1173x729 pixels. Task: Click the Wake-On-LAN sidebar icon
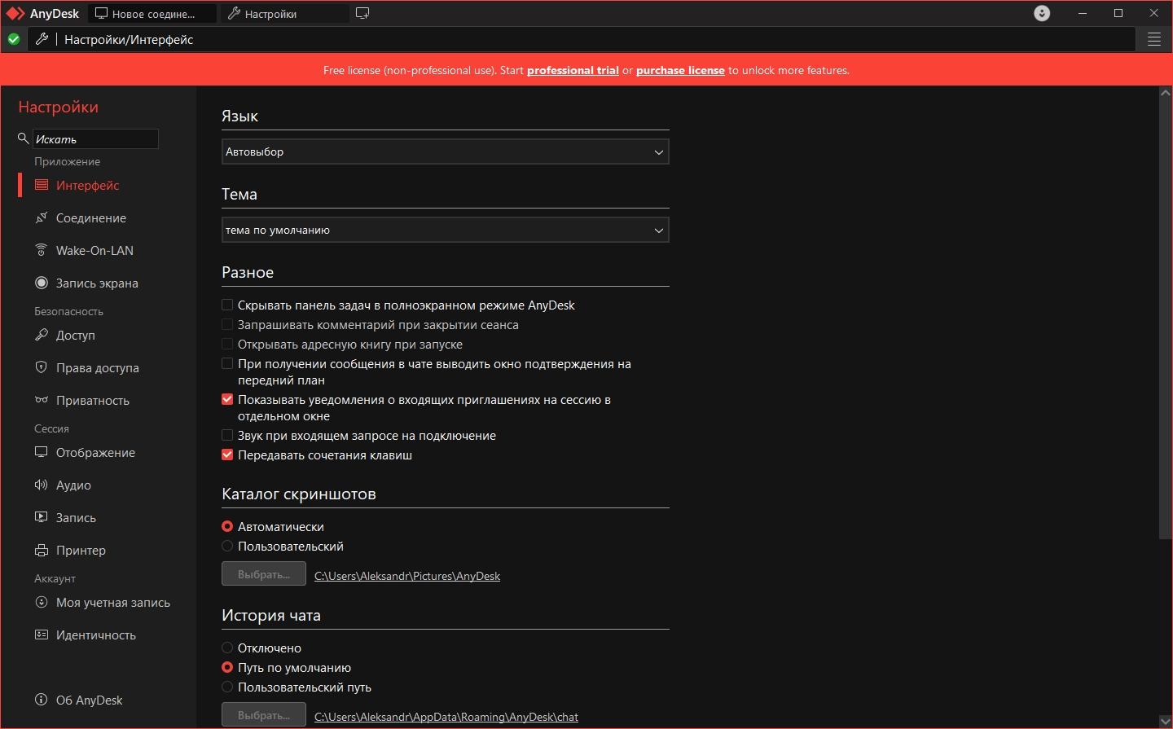[x=42, y=250]
